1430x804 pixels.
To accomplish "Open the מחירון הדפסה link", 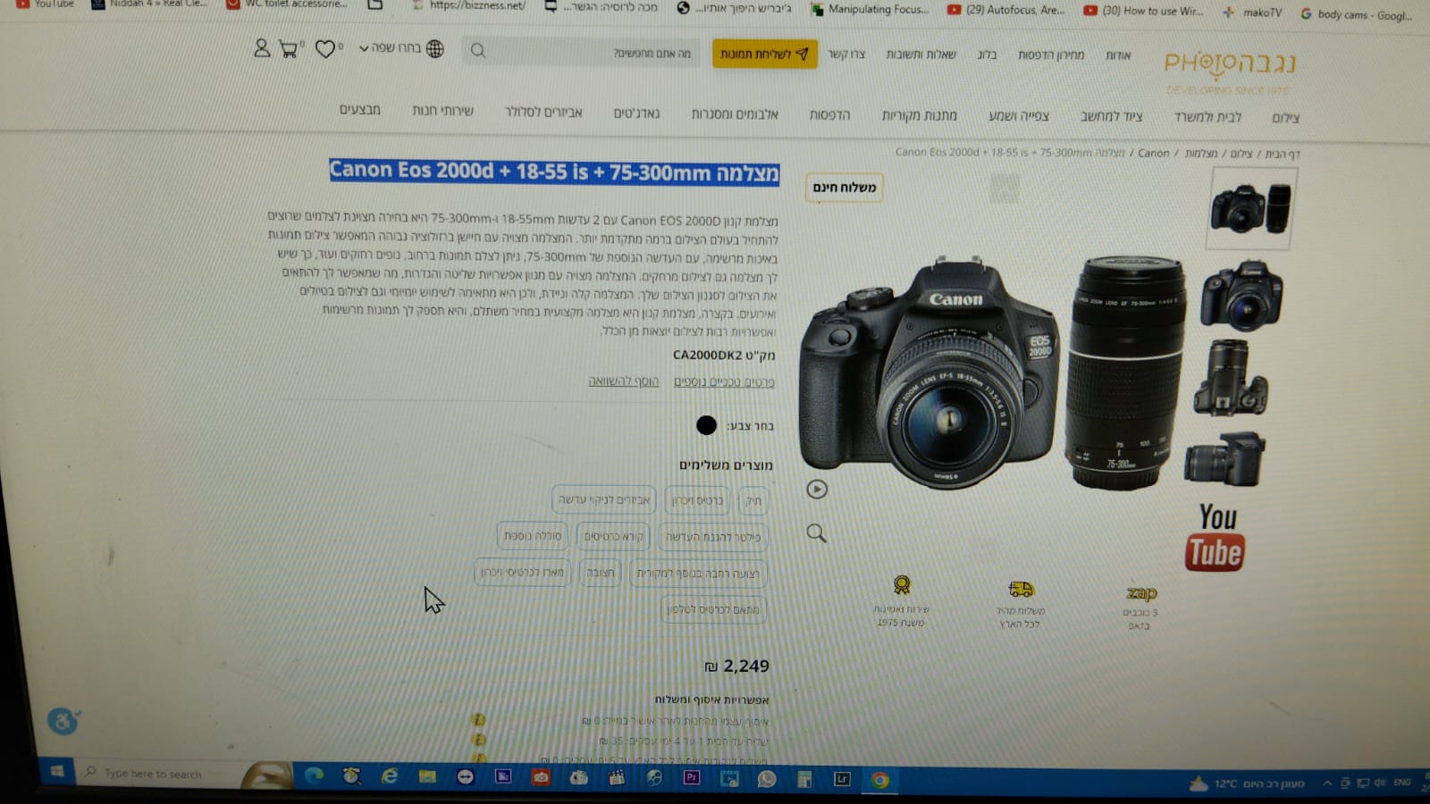I will [x=1051, y=54].
